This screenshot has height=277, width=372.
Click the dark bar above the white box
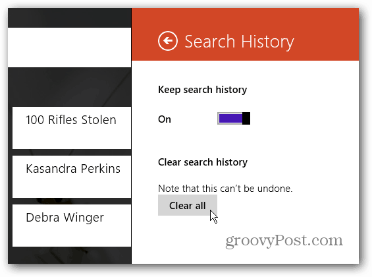70,18
